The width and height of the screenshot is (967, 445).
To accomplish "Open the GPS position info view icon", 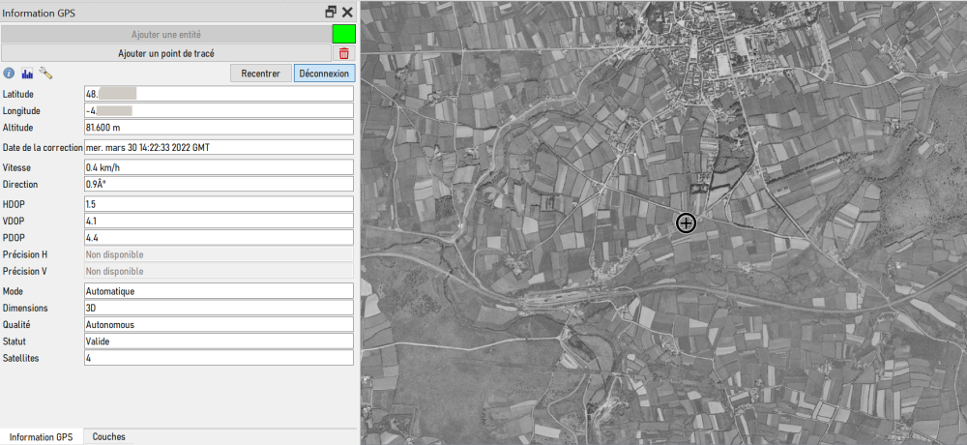I will coord(9,74).
